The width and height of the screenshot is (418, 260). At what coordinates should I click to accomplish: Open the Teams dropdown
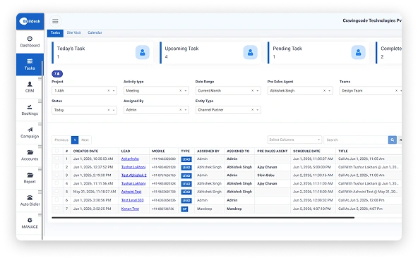coord(371,91)
